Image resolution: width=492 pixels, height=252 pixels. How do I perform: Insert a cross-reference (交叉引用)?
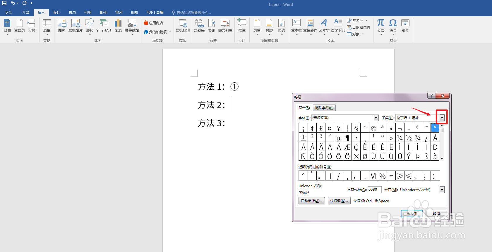click(225, 26)
